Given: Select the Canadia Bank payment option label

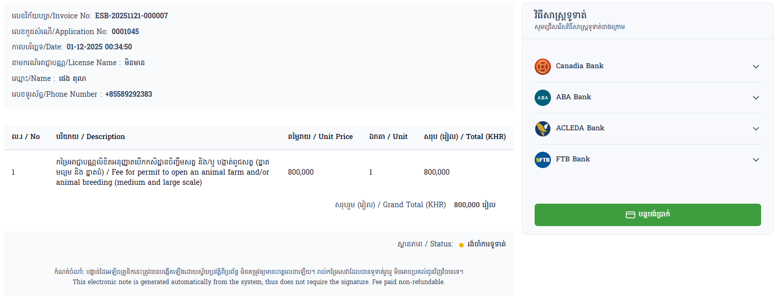Looking at the screenshot, I should tap(580, 66).
